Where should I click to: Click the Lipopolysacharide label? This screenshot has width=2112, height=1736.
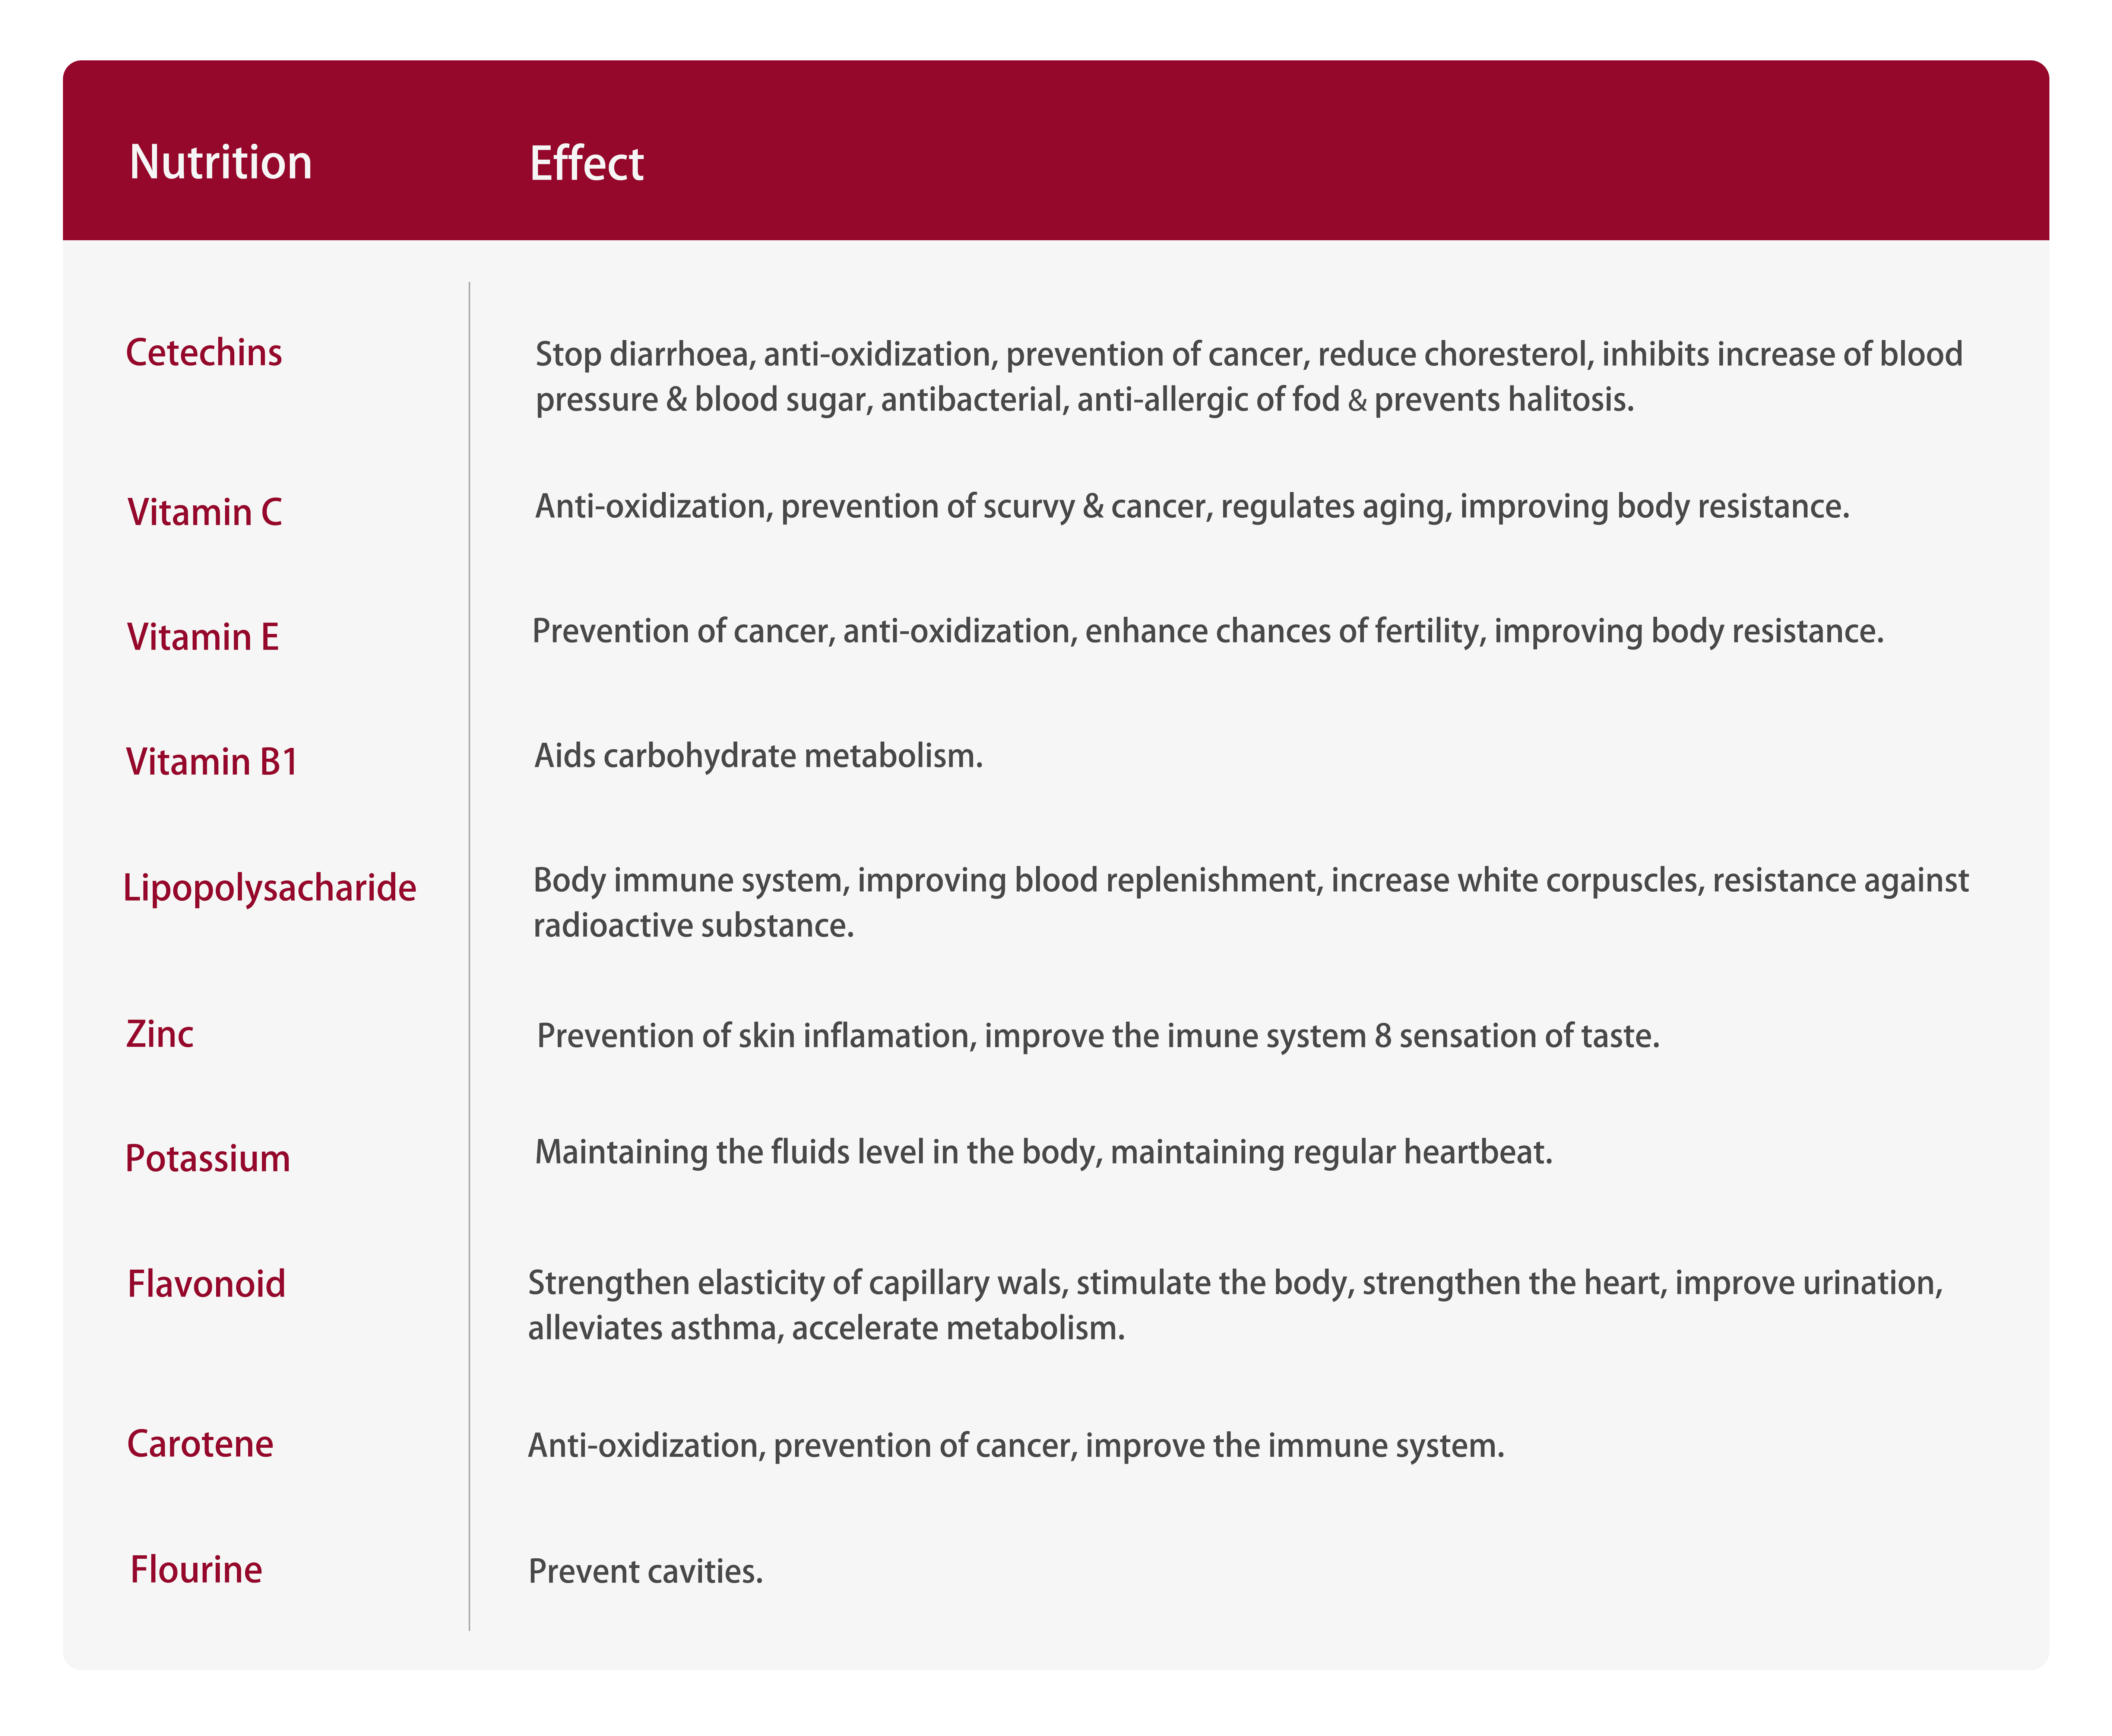(x=269, y=888)
